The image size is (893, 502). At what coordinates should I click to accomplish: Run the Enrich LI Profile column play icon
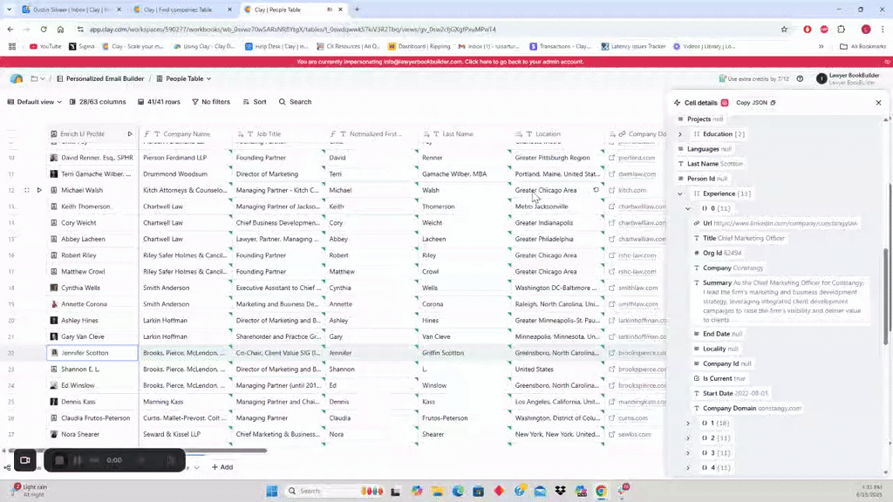[x=130, y=134]
